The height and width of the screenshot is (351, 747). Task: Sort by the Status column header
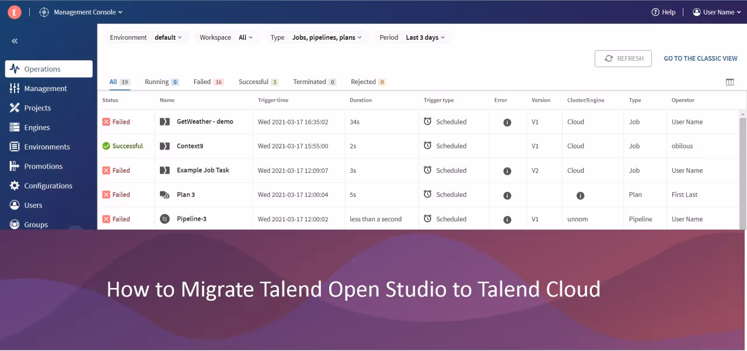coord(110,100)
